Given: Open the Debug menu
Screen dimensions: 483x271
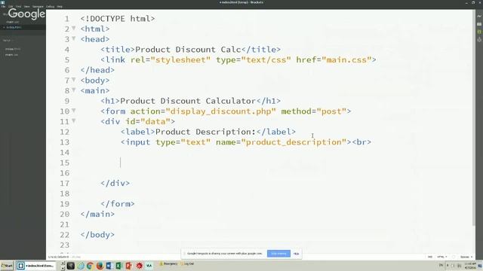Looking at the screenshot, I should click(50, 7).
